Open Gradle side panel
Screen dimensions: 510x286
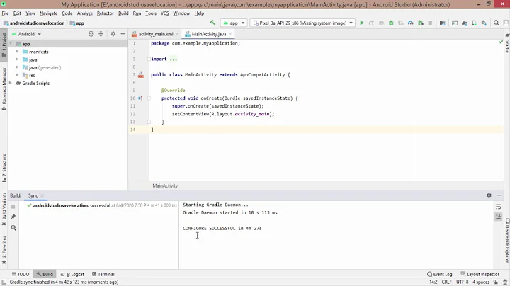(507, 43)
